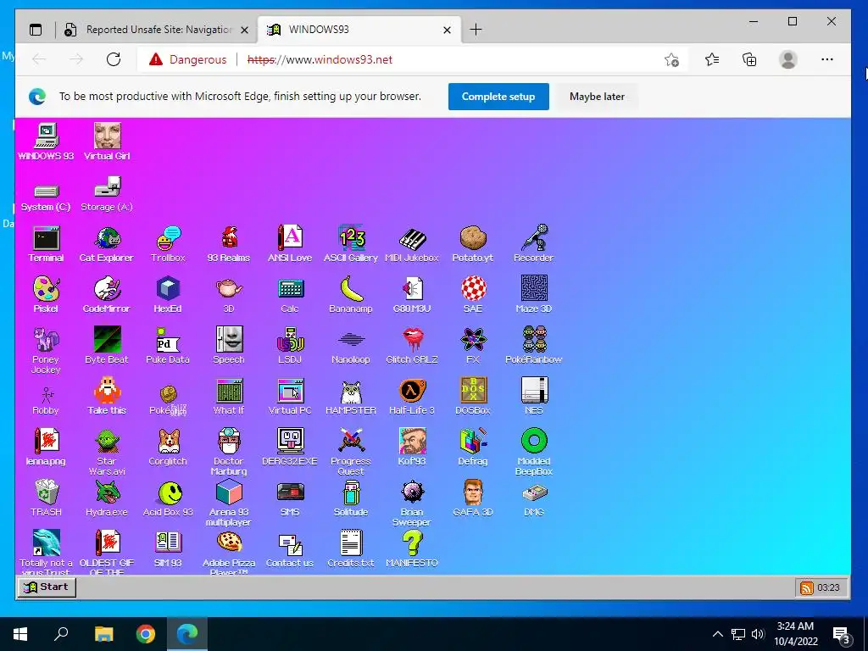Screen dimensions: 868x651
Task: Open Virtual PC icon
Action: point(290,397)
